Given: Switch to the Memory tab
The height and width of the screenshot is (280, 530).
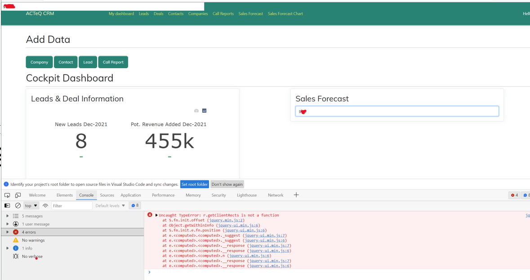Looking at the screenshot, I should [193, 195].
